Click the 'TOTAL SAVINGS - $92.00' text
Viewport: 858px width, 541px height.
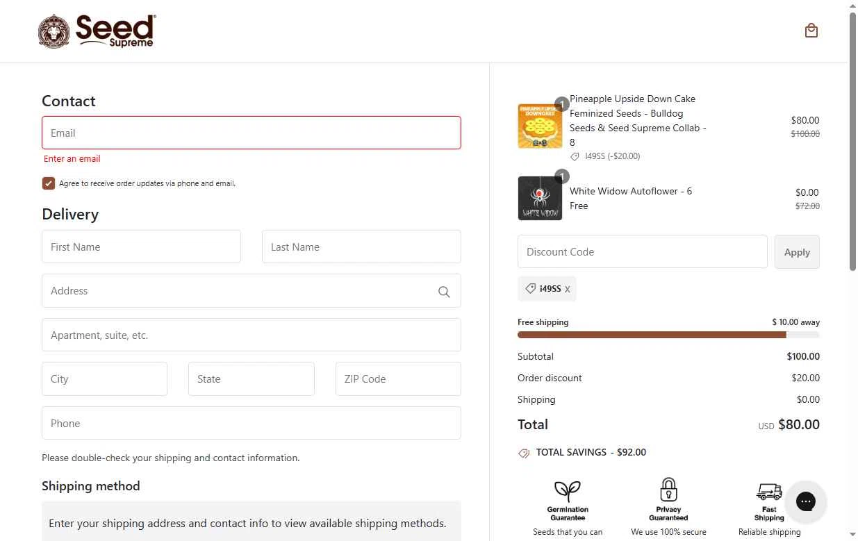point(591,452)
